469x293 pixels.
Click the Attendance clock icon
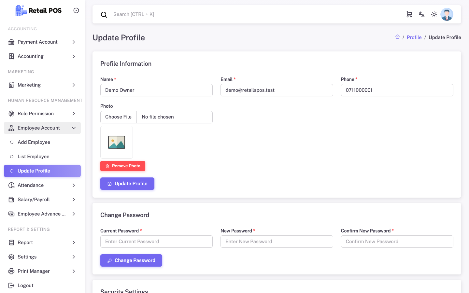coord(11,185)
